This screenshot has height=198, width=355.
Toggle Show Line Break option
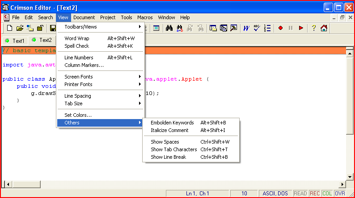tap(191, 157)
